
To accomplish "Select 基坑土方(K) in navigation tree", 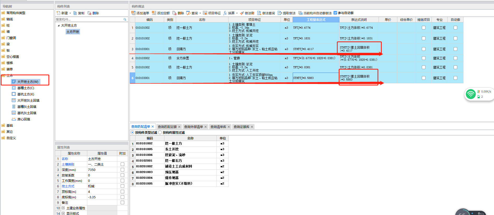I will click(x=26, y=94).
